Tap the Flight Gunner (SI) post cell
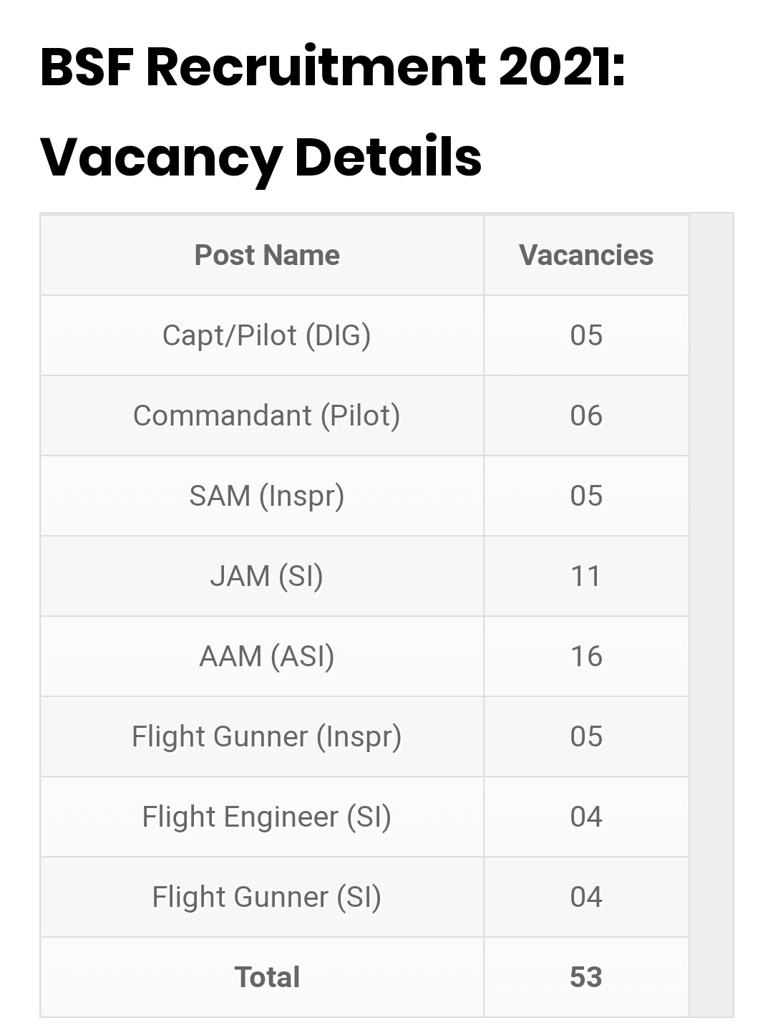773x1033 pixels. (267, 897)
